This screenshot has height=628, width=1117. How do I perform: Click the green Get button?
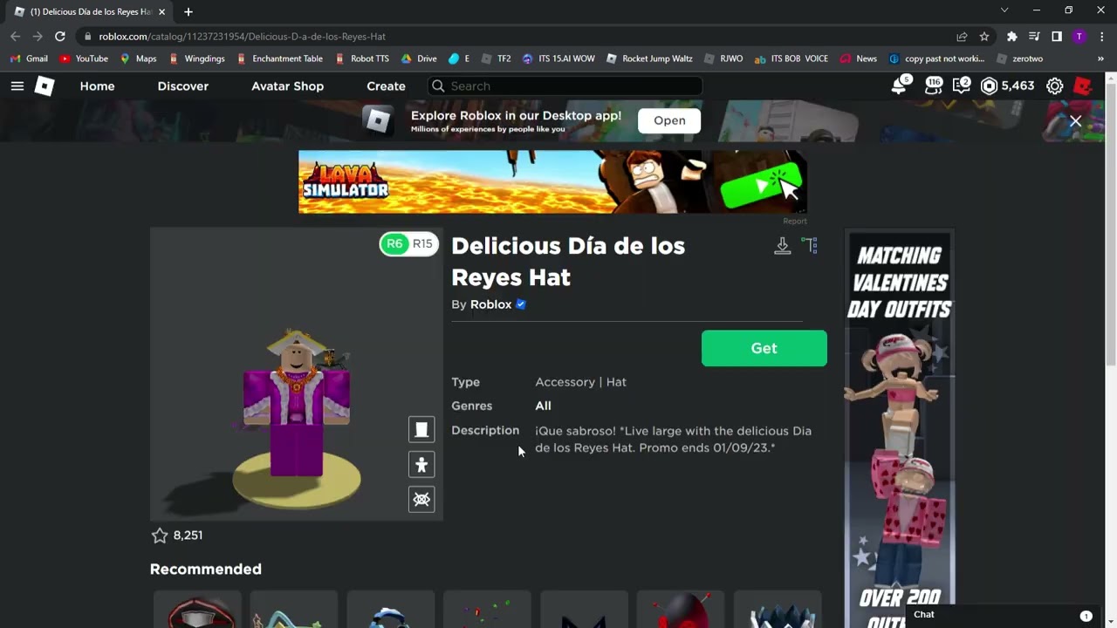click(x=764, y=348)
